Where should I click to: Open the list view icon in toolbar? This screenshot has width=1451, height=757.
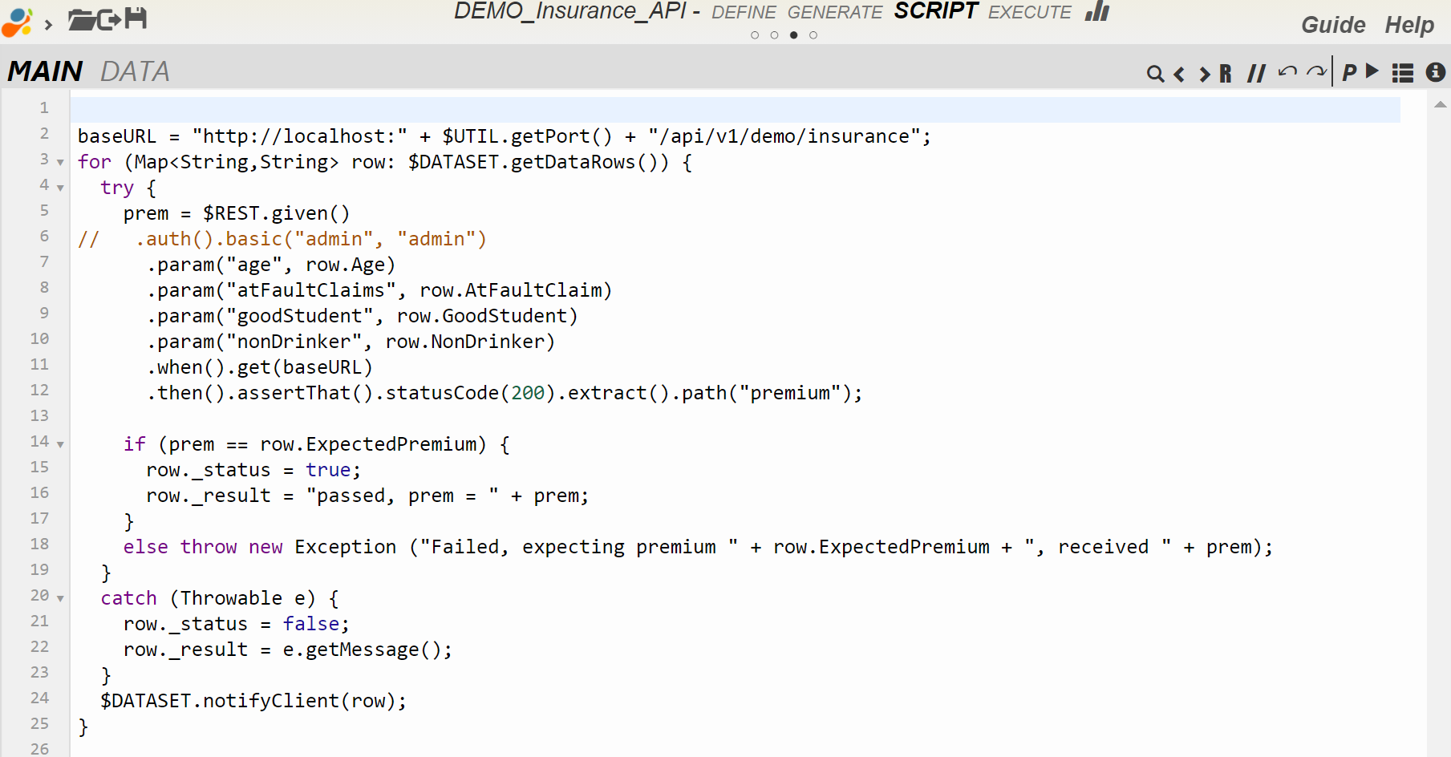click(1403, 73)
